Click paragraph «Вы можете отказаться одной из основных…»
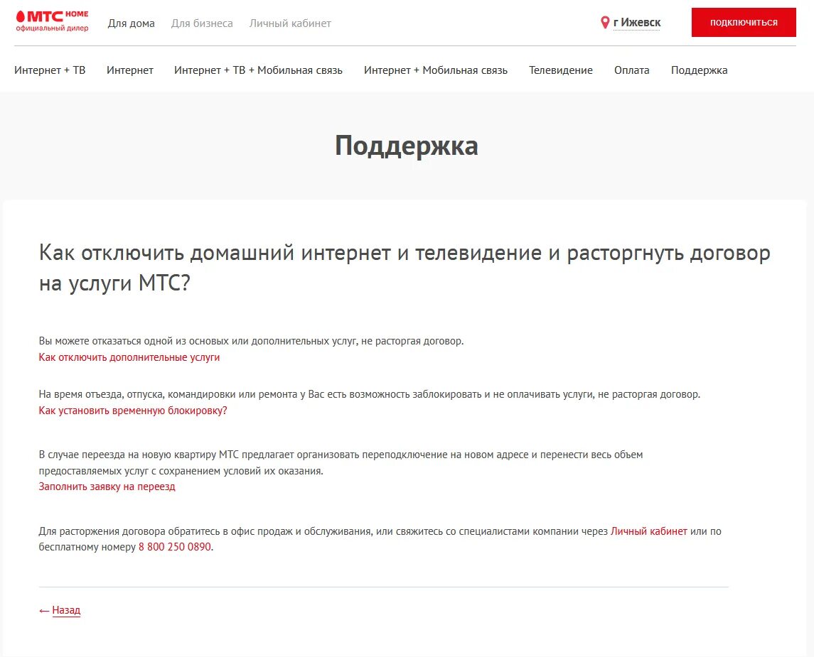Viewport: 814px width, 657px height. coord(251,341)
